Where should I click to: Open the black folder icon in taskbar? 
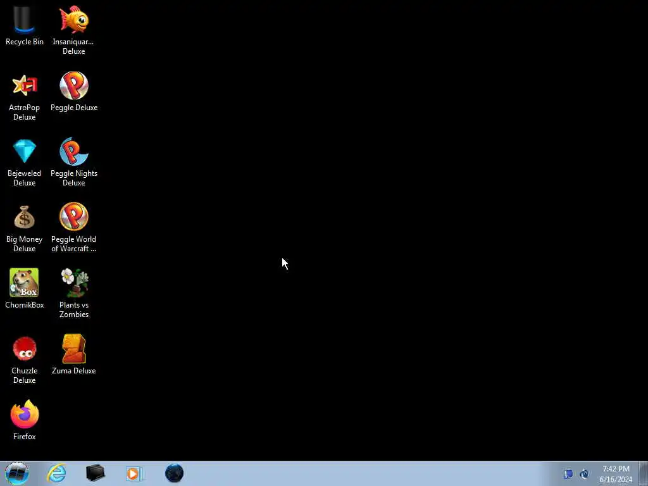[96, 473]
